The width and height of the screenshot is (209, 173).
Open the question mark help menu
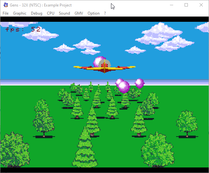click(105, 13)
